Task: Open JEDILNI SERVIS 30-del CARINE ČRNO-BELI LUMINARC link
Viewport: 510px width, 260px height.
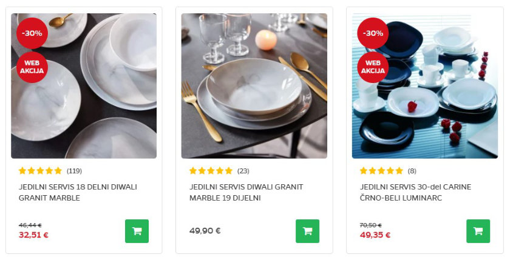Action: click(x=415, y=192)
